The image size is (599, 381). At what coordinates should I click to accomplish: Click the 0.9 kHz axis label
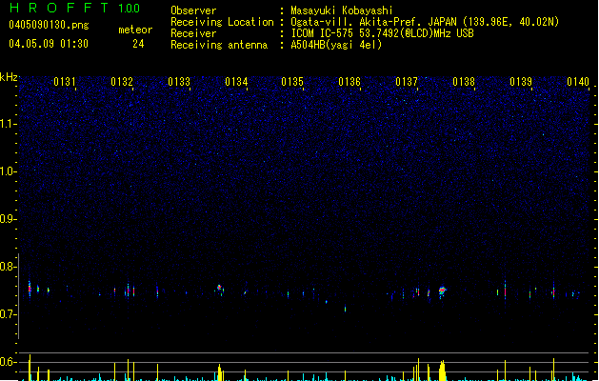click(8, 219)
